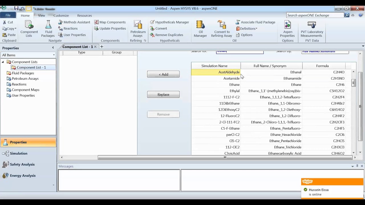Open User Properties in navigation tree
Screen dimensions: 365x205
click(23, 95)
